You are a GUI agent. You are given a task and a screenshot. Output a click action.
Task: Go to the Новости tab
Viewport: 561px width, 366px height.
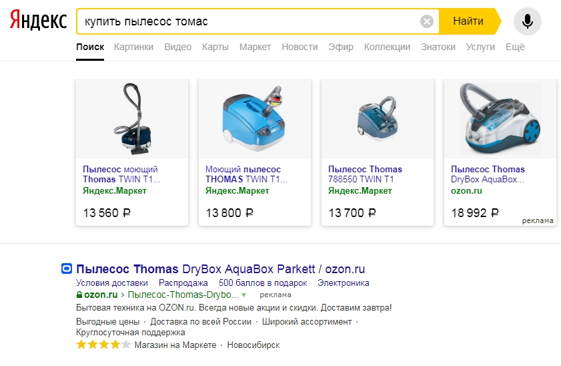point(300,47)
